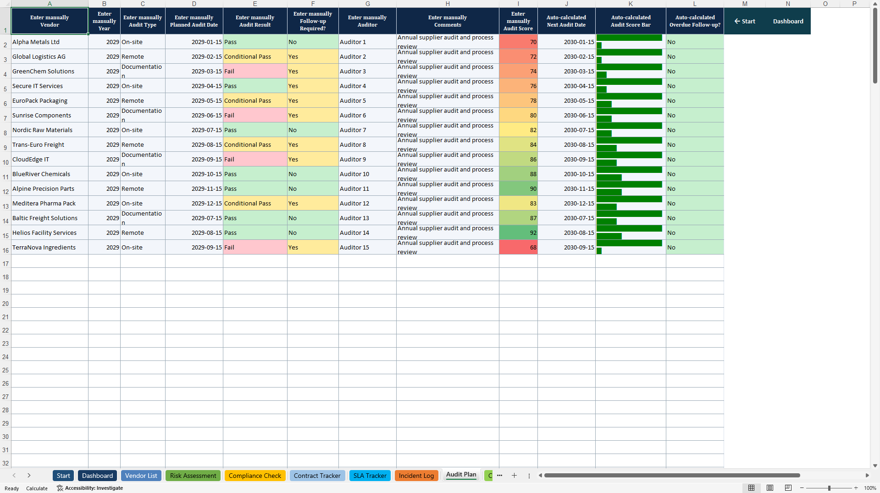Select the 'Alpha Metals Ltd' vendor cell
This screenshot has height=493, width=880.
click(50, 42)
